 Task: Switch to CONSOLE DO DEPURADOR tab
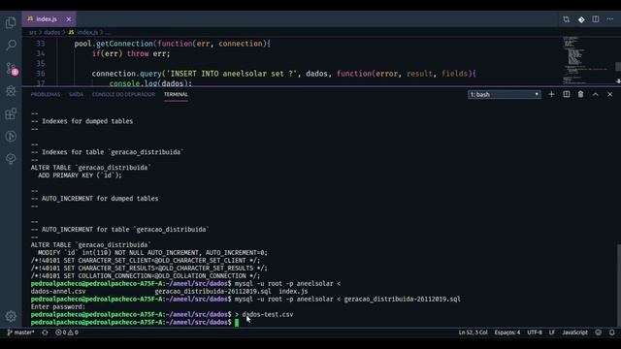pos(123,95)
